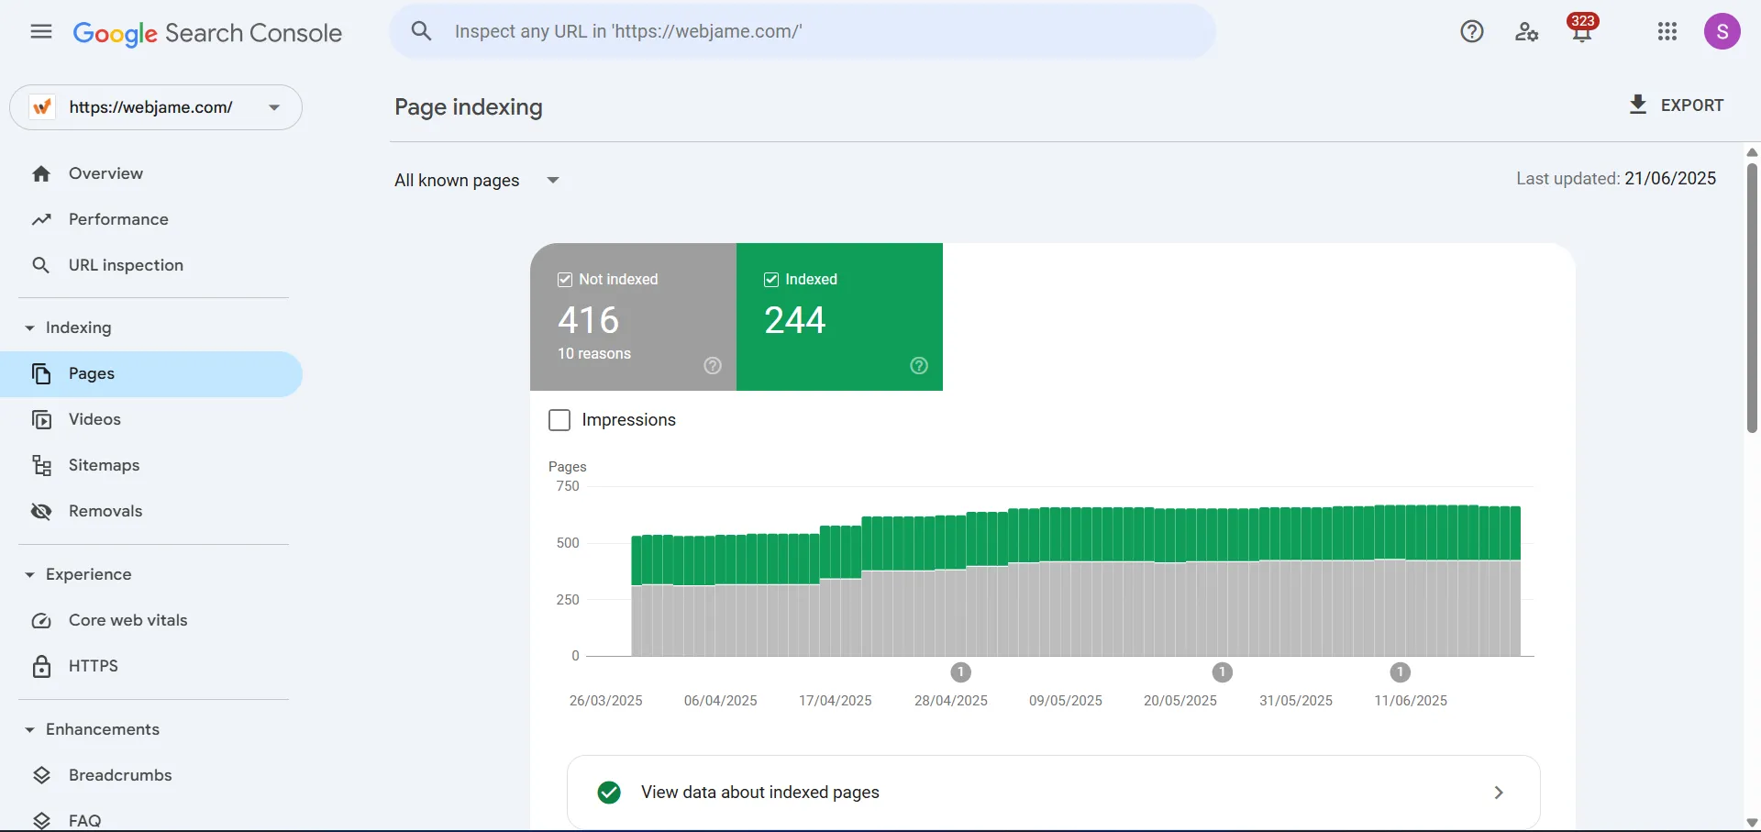Click the export download arrow icon
This screenshot has width=1761, height=832.
coord(1638,105)
